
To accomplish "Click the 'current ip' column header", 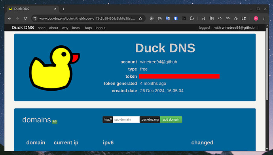I will point(66,143).
